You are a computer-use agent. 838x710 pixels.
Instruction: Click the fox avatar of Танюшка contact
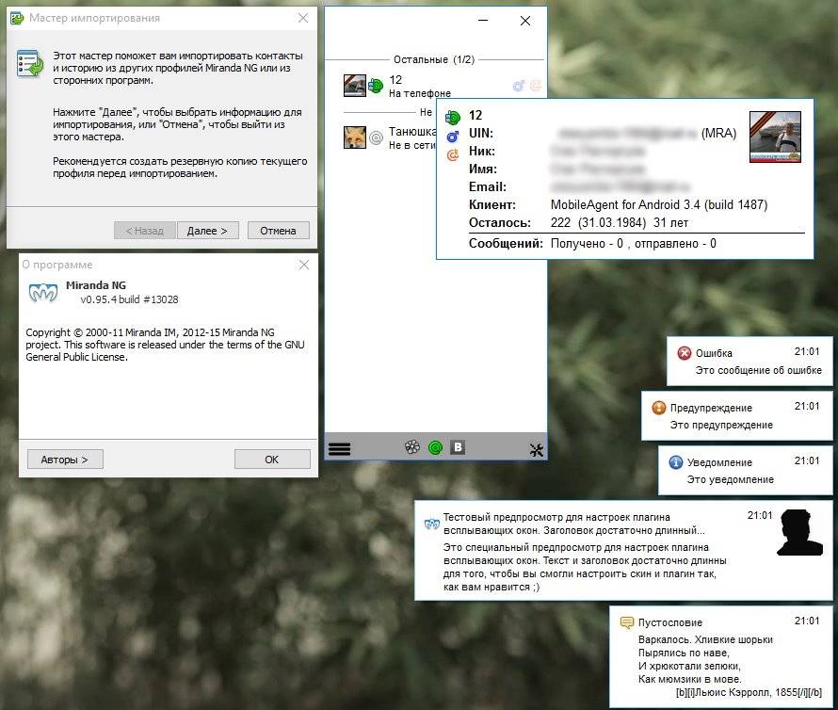point(355,137)
